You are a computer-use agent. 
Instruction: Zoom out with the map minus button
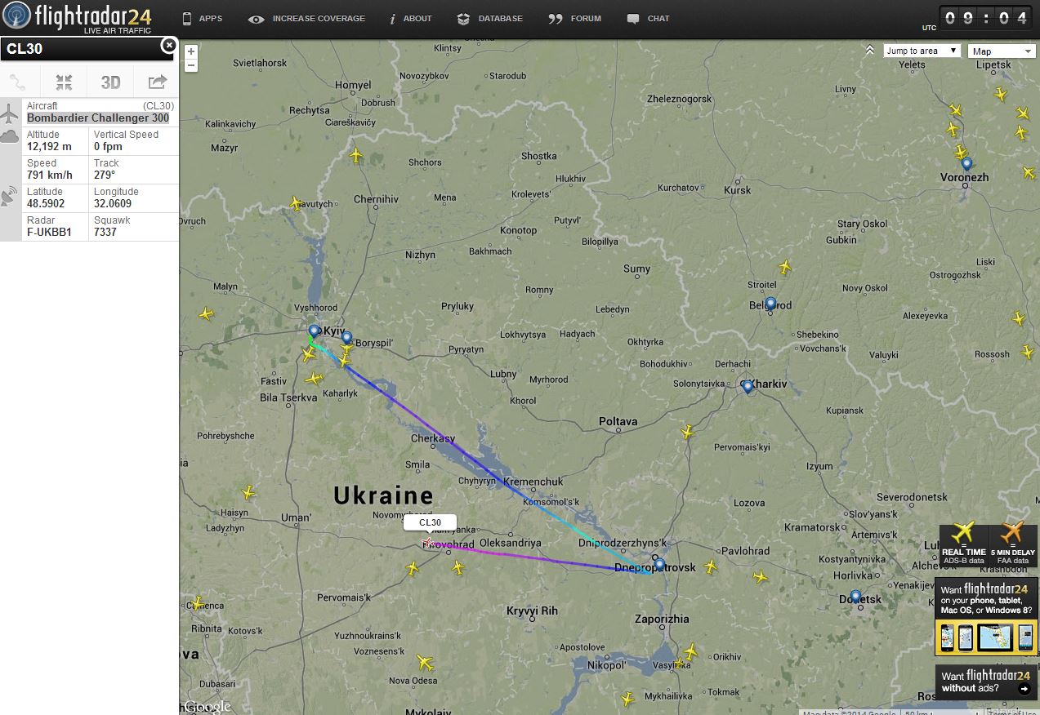tap(190, 65)
